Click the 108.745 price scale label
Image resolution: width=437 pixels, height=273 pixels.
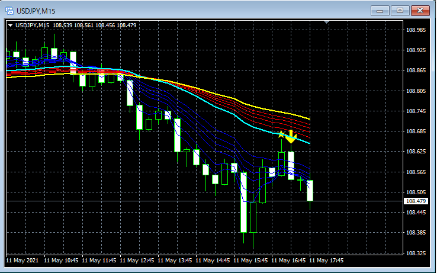pos(416,111)
